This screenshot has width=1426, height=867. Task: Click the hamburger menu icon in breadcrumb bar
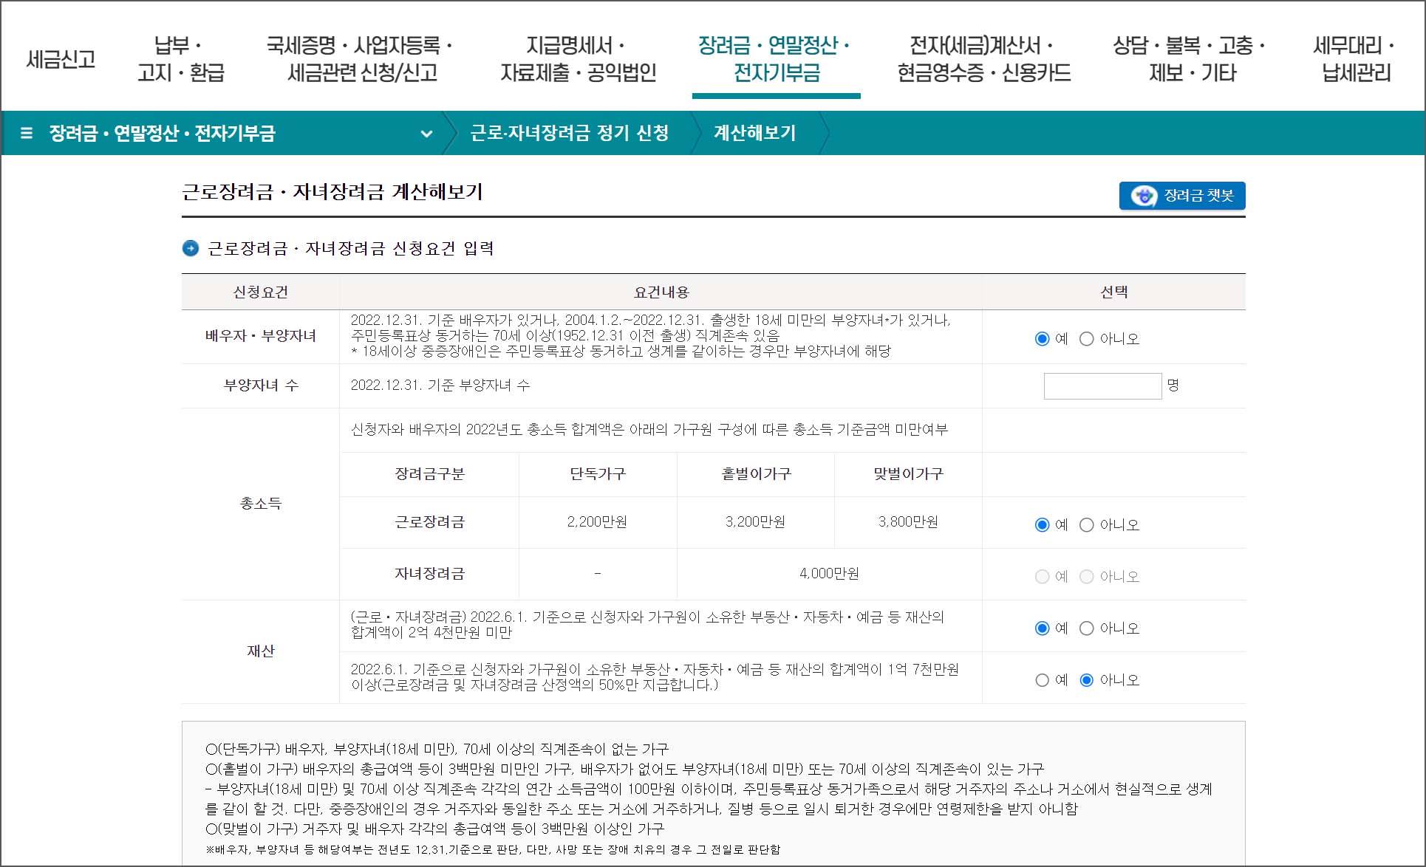click(x=27, y=134)
